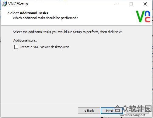Click the 合众软件园 watermark text
153x118 pixels.
pyautogui.click(x=133, y=109)
